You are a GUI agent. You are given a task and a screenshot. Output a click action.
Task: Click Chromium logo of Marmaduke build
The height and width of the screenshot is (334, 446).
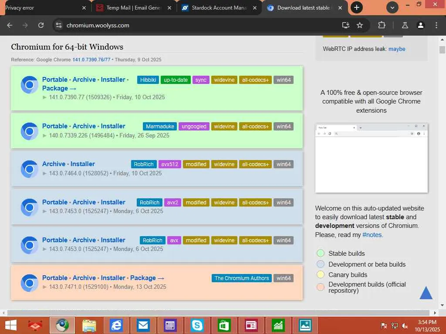(29, 131)
